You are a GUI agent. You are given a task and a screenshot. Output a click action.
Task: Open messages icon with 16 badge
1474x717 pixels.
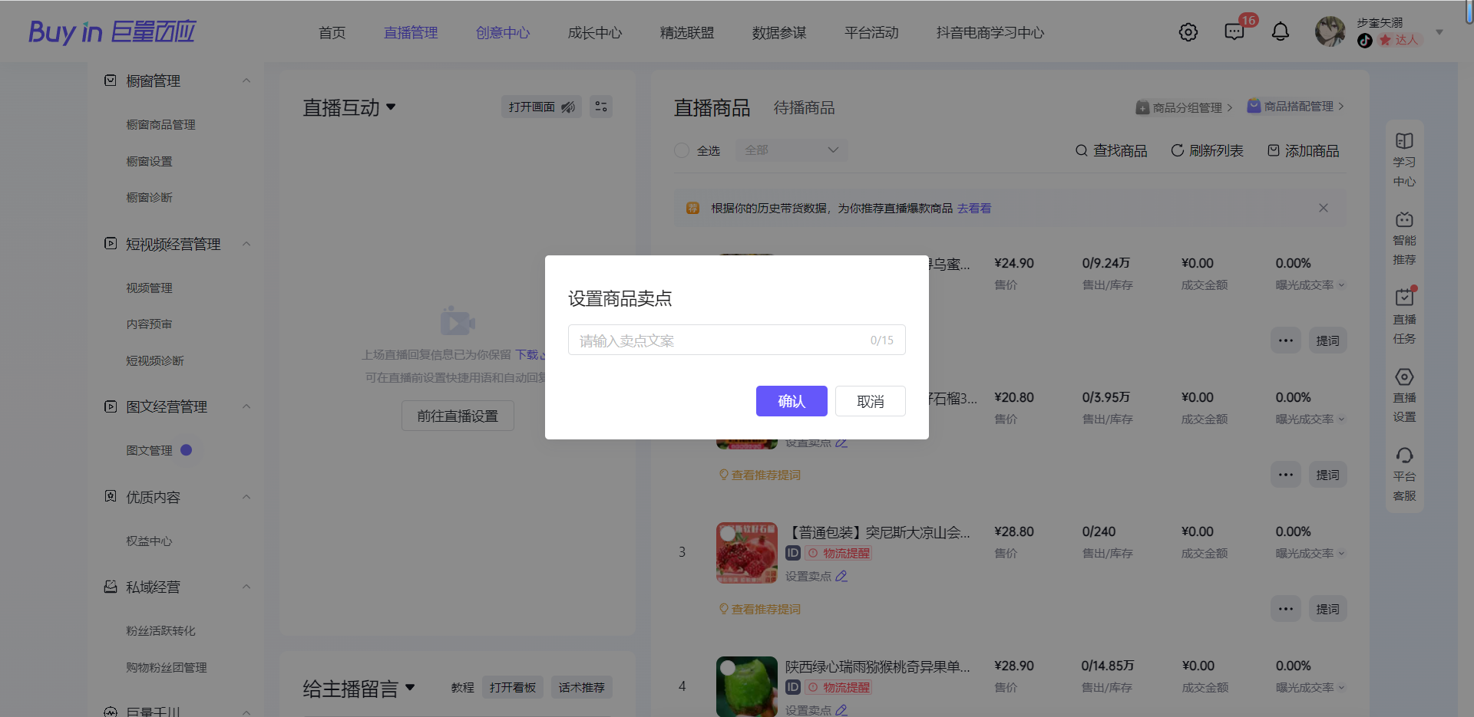pyautogui.click(x=1234, y=32)
